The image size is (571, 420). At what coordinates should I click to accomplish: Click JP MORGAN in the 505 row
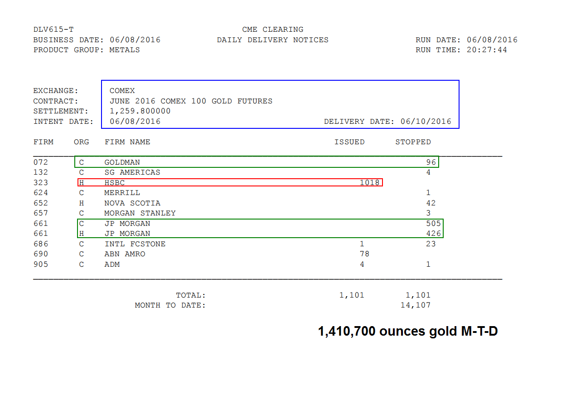pos(127,224)
